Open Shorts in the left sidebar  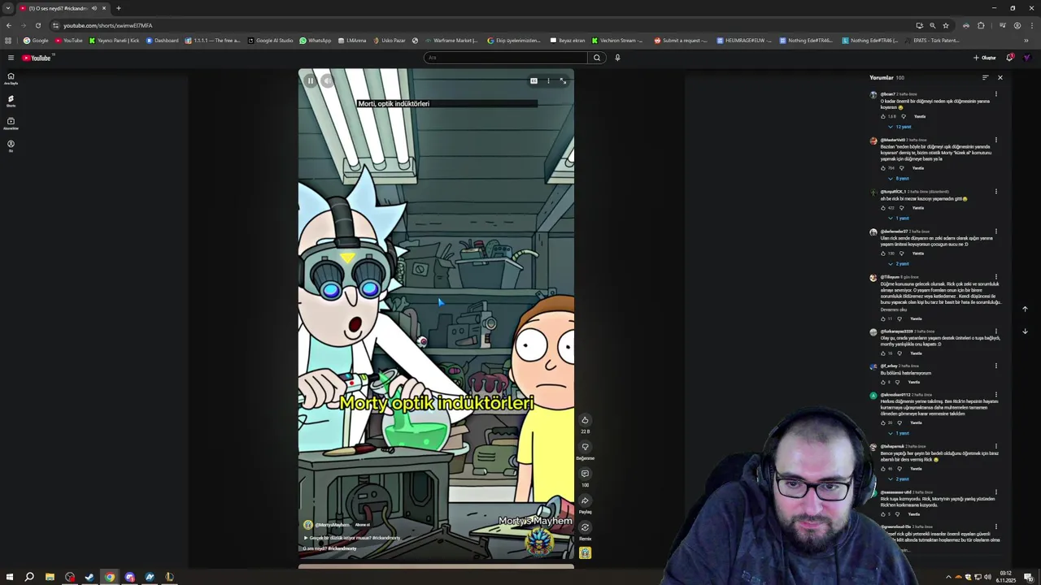pyautogui.click(x=11, y=101)
